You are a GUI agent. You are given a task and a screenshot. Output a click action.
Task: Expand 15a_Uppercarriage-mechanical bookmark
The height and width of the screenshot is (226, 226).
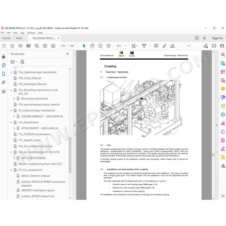[x=11, y=72]
